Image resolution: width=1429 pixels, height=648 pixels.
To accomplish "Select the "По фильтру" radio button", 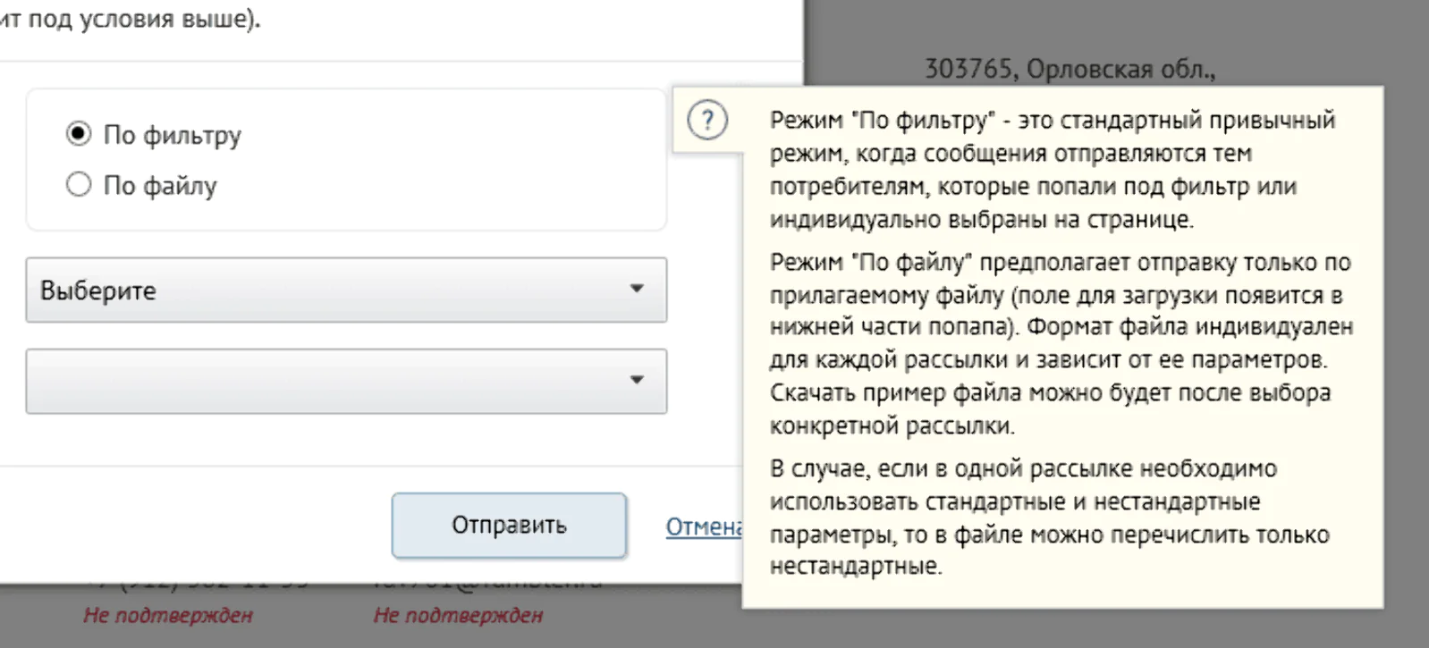I will (x=79, y=134).
